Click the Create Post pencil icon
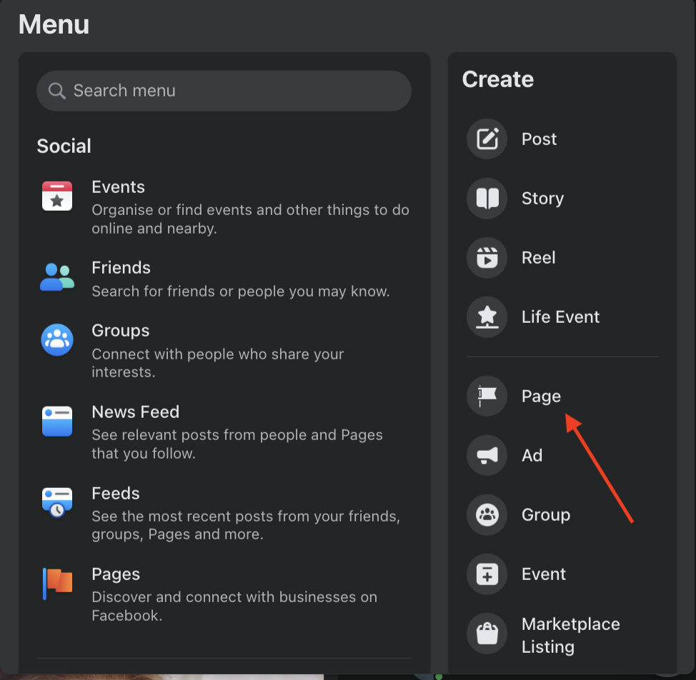The width and height of the screenshot is (696, 680). [x=487, y=139]
